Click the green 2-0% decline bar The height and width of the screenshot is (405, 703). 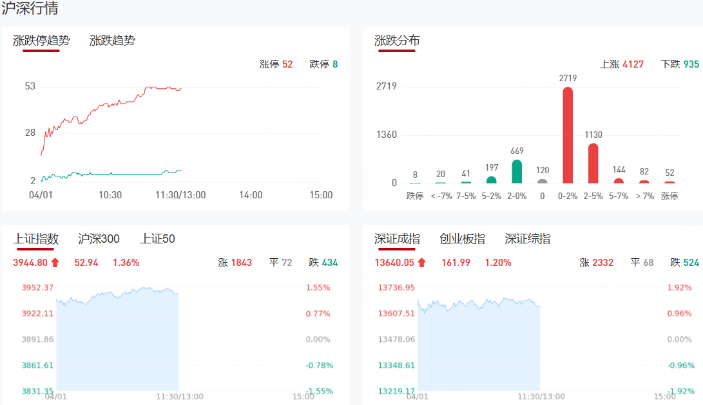(517, 171)
